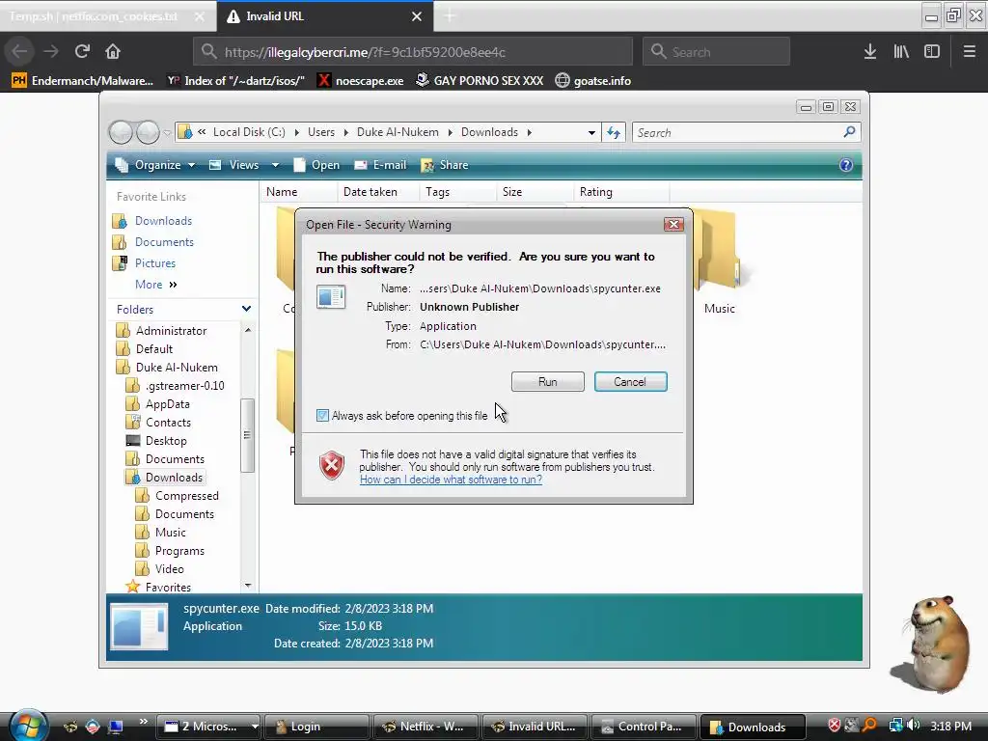Click Share in Explorer toolbar
This screenshot has width=988, height=741.
point(445,165)
